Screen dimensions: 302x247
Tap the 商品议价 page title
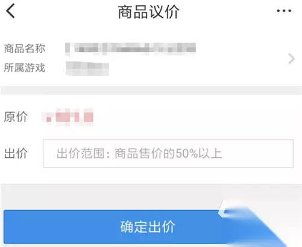(148, 12)
